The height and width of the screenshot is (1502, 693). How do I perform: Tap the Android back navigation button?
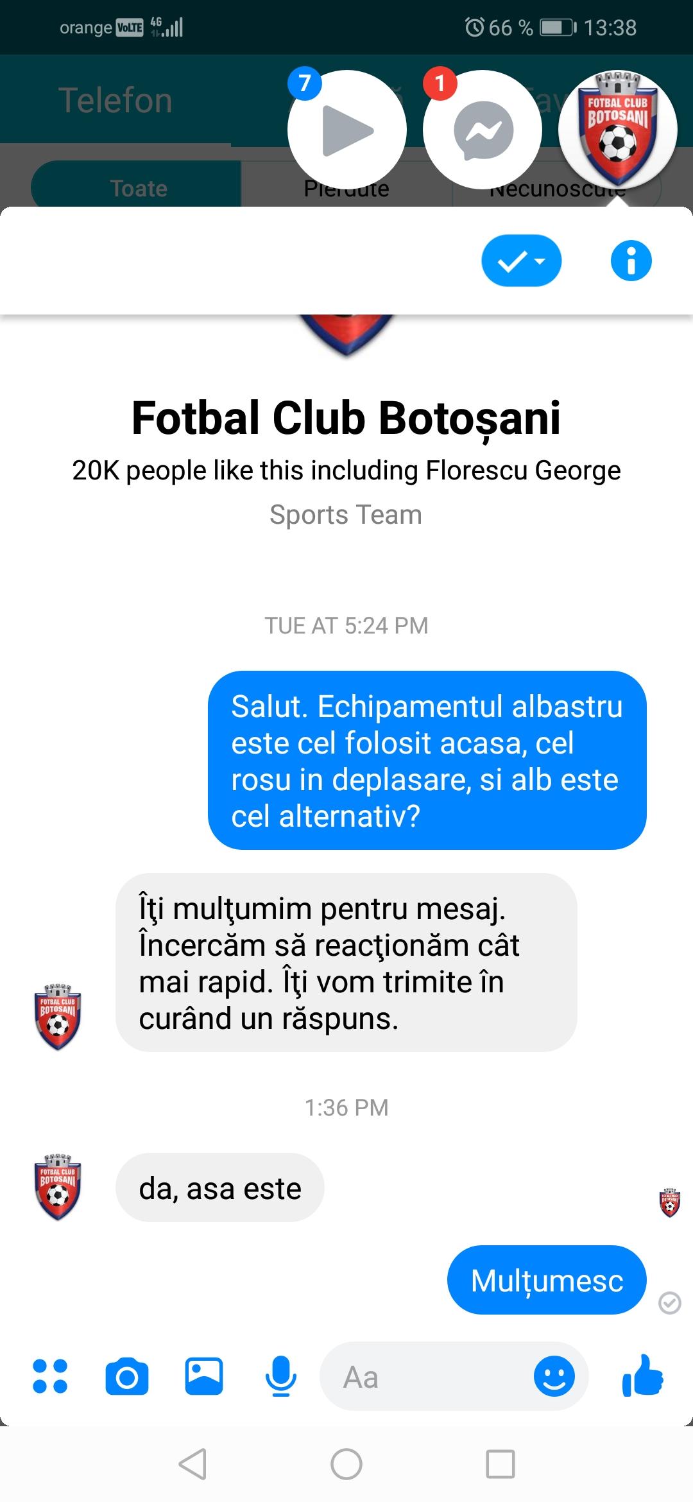click(x=193, y=1464)
